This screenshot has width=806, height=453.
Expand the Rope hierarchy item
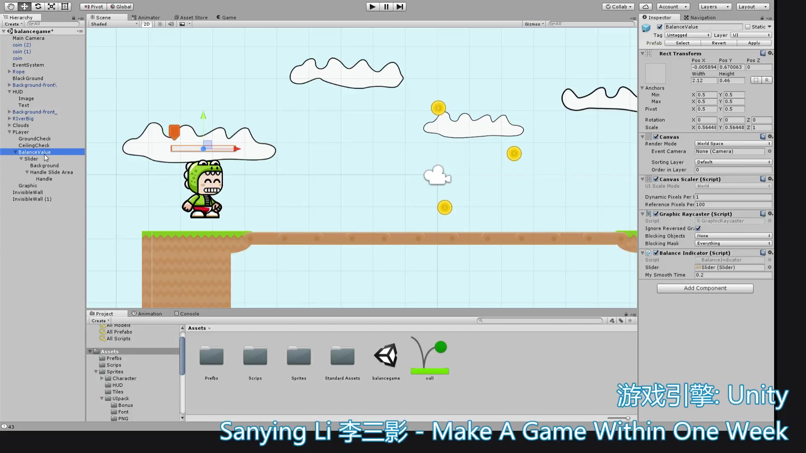(x=9, y=72)
